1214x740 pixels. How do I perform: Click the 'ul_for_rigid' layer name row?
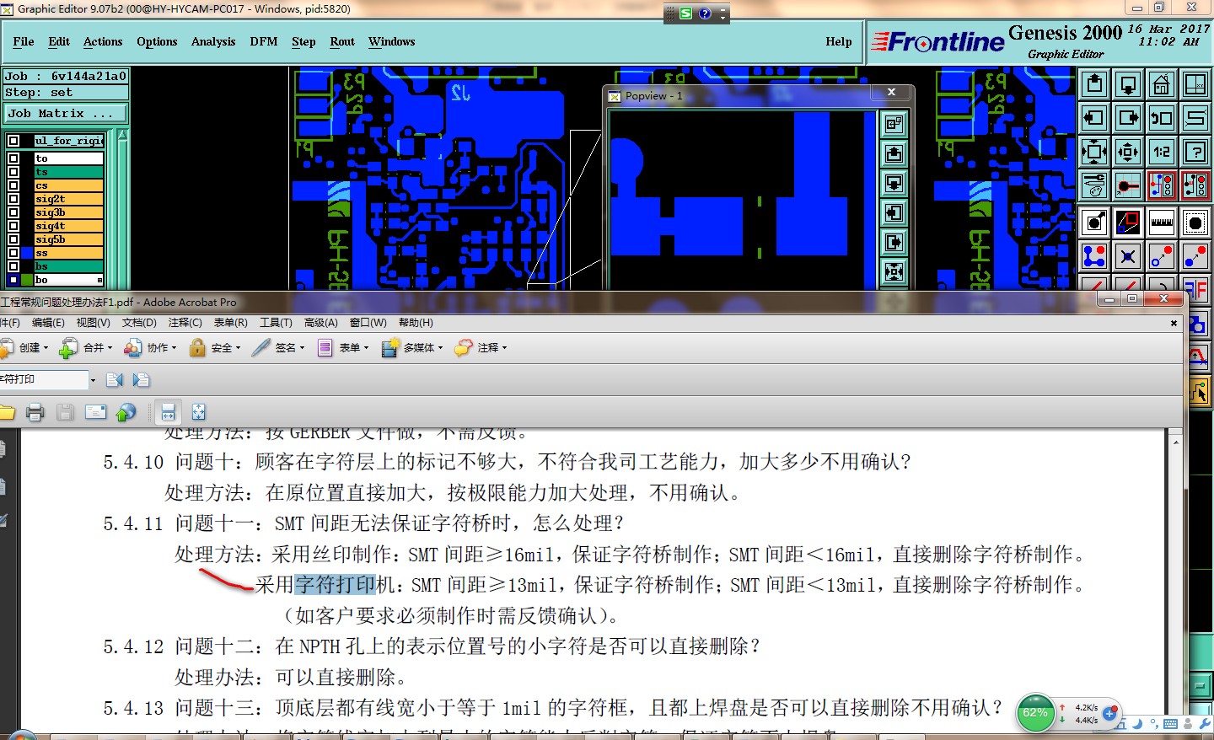coord(69,141)
